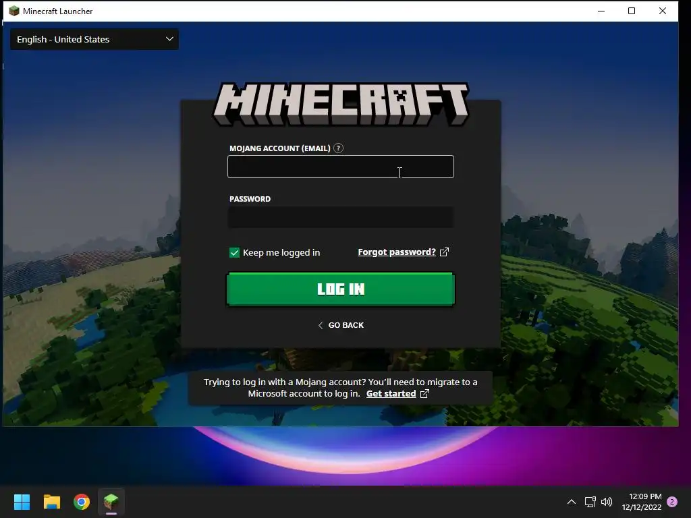691x518 pixels.
Task: Uncheck the Keep me logged in checkbox
Action: (x=234, y=252)
